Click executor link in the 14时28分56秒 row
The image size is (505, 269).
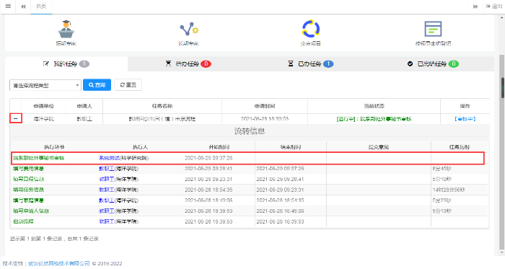107,190
